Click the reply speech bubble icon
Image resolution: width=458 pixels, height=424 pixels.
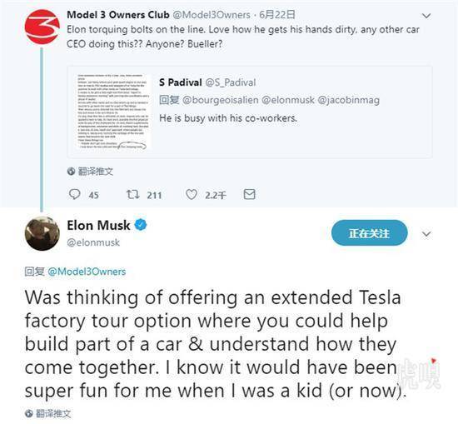(74, 194)
